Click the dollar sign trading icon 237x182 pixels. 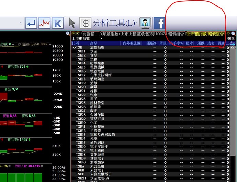pos(85,23)
